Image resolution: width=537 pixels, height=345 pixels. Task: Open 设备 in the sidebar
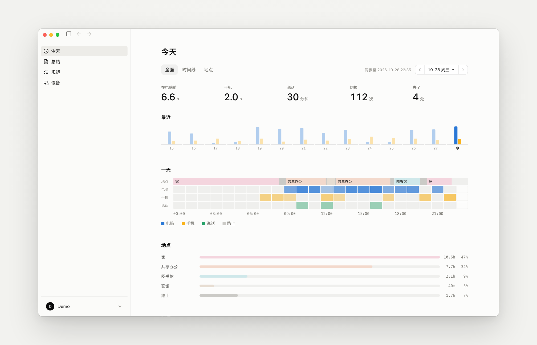pos(84,83)
